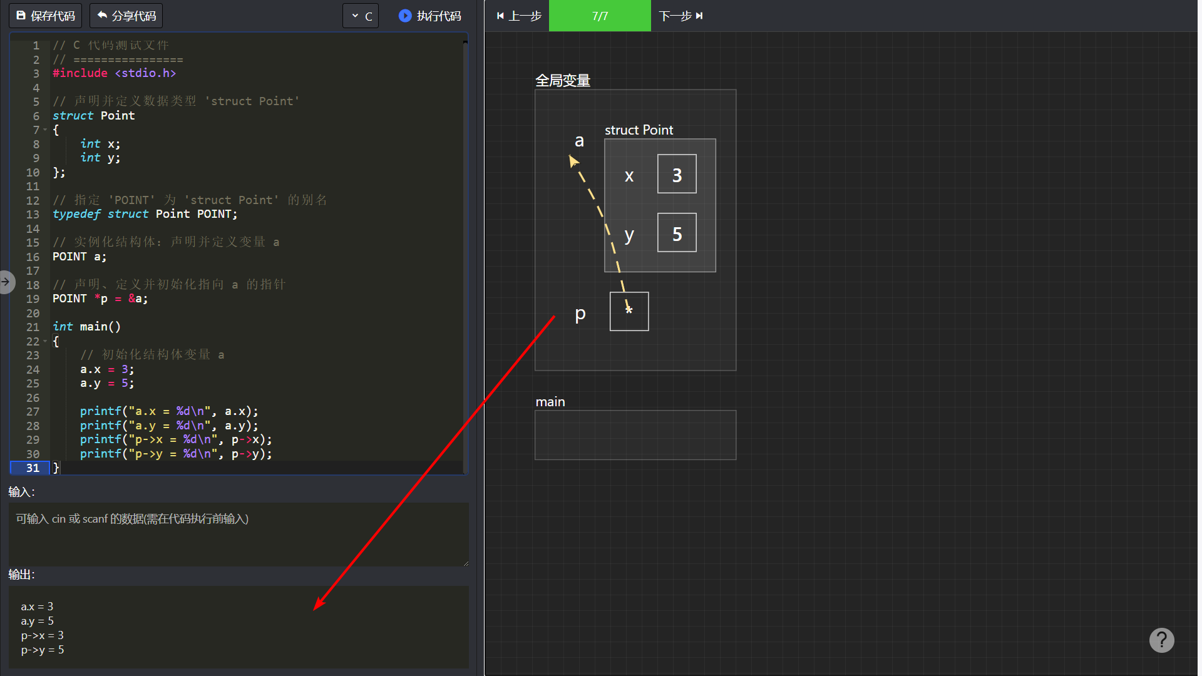Click the empty main stack frame box
Screen dimensions: 1202x676
[635, 435]
